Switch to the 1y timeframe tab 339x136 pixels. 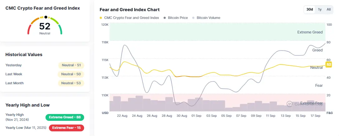320,10
